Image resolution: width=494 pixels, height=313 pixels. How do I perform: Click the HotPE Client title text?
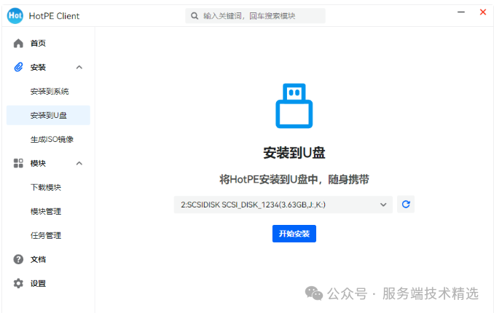[x=54, y=16]
